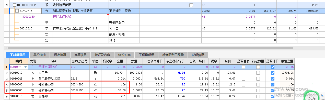Open the ellipsis button beside A1-12-77
Viewport: 325px width, 100px height.
[38, 11]
